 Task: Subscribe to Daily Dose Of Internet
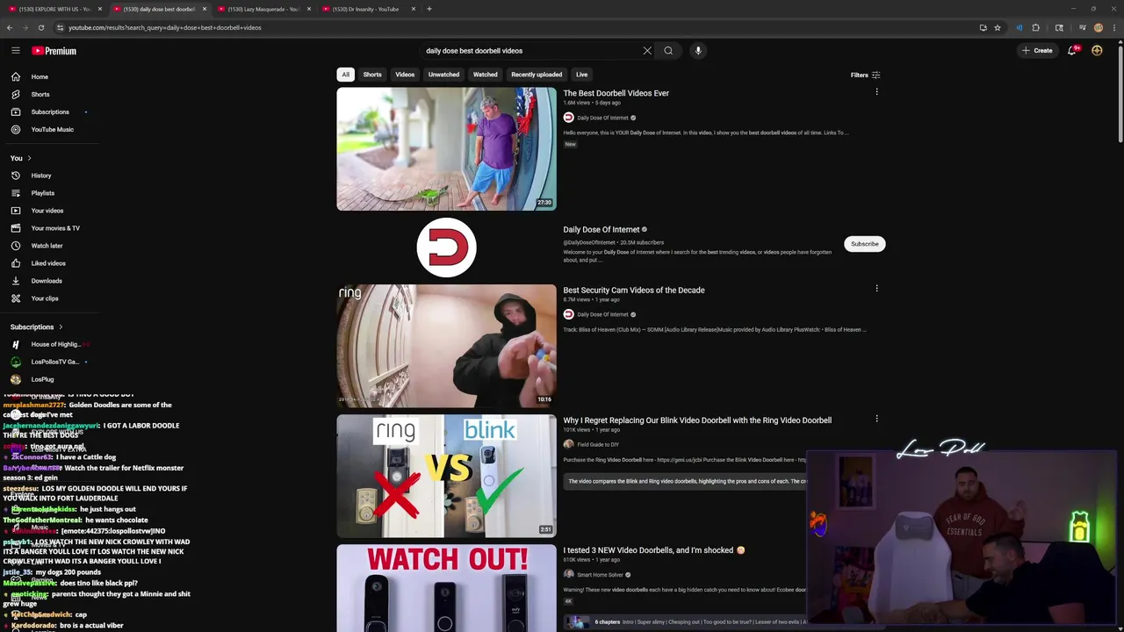coord(865,244)
